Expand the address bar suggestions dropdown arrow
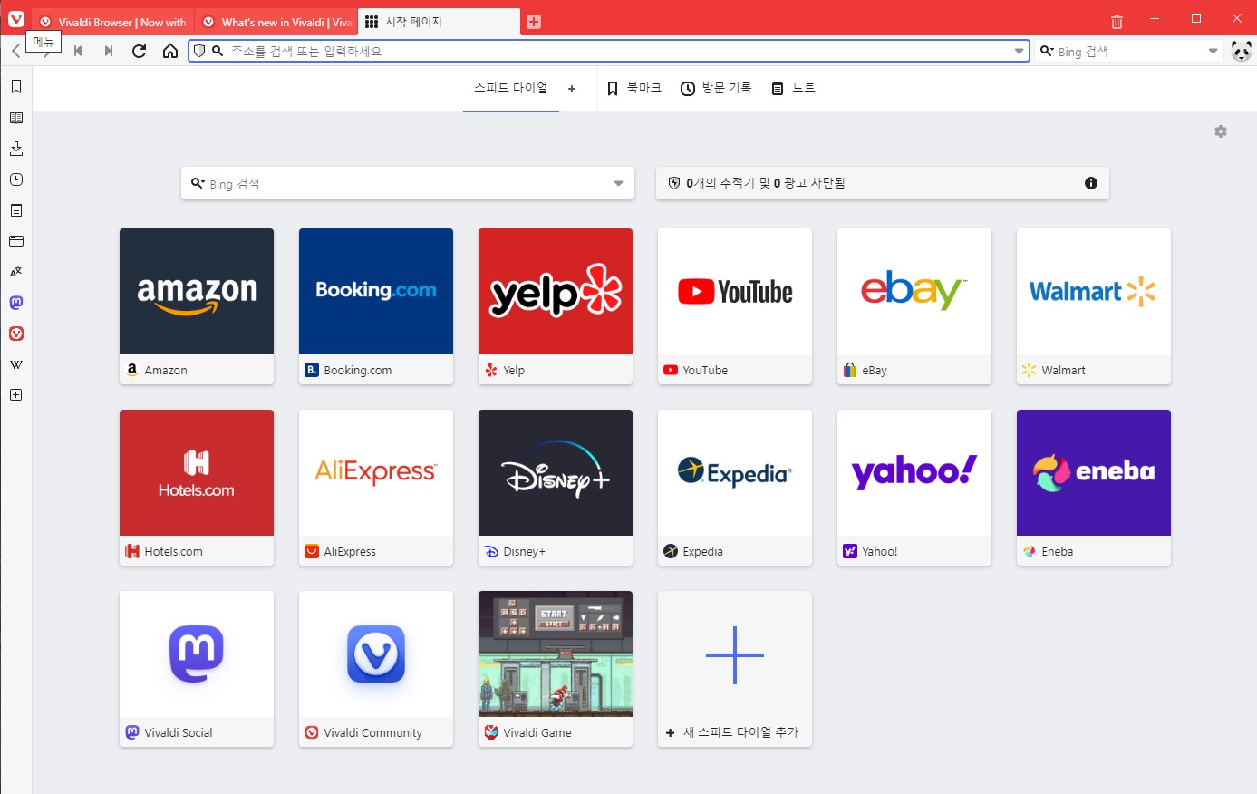The image size is (1257, 794). click(x=1020, y=51)
